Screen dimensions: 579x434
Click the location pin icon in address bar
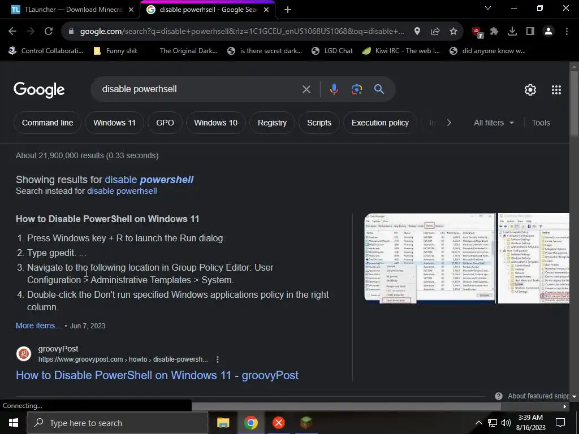pos(417,32)
